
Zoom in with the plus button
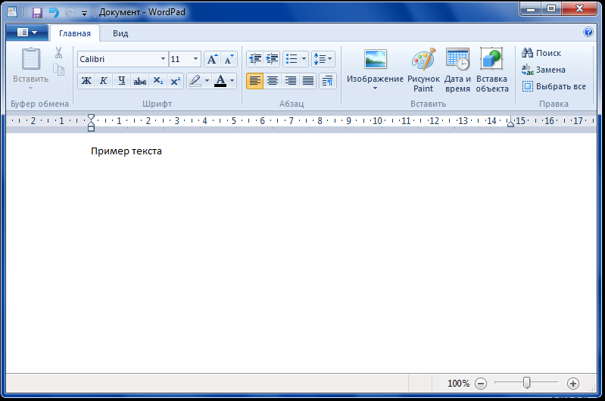coord(573,384)
